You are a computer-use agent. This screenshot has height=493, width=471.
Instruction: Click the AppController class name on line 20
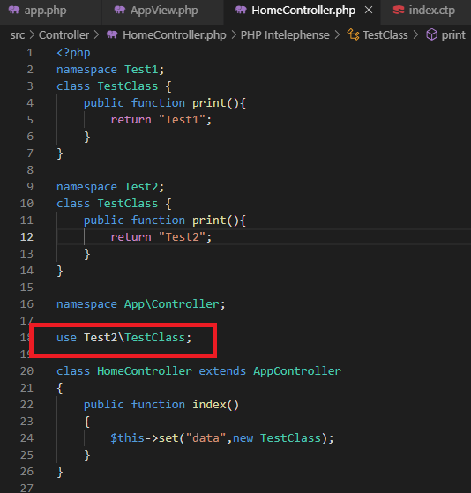[x=297, y=371]
